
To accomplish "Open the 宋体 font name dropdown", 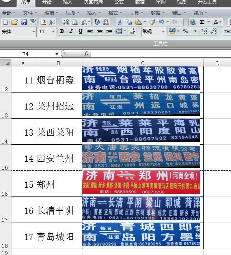I will click(34, 32).
